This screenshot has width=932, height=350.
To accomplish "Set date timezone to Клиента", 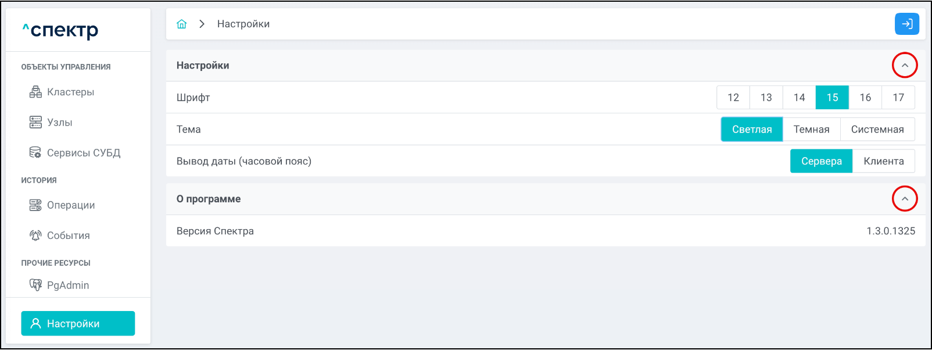I will point(883,161).
